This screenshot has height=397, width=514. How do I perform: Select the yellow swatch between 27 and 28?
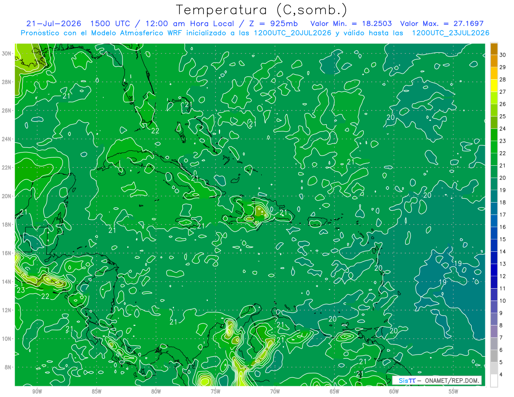click(x=494, y=85)
